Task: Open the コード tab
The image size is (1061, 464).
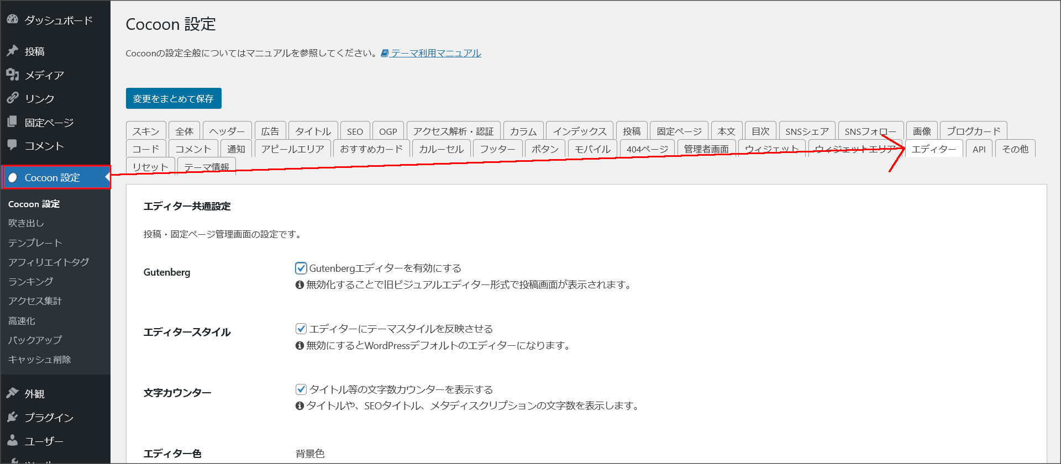Action: click(x=146, y=149)
